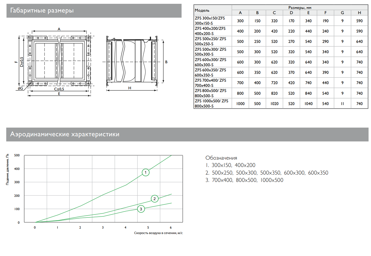Screen dimensions: 371x256
Task: Select the 'Размеры, мм' table header
Action: coord(300,8)
